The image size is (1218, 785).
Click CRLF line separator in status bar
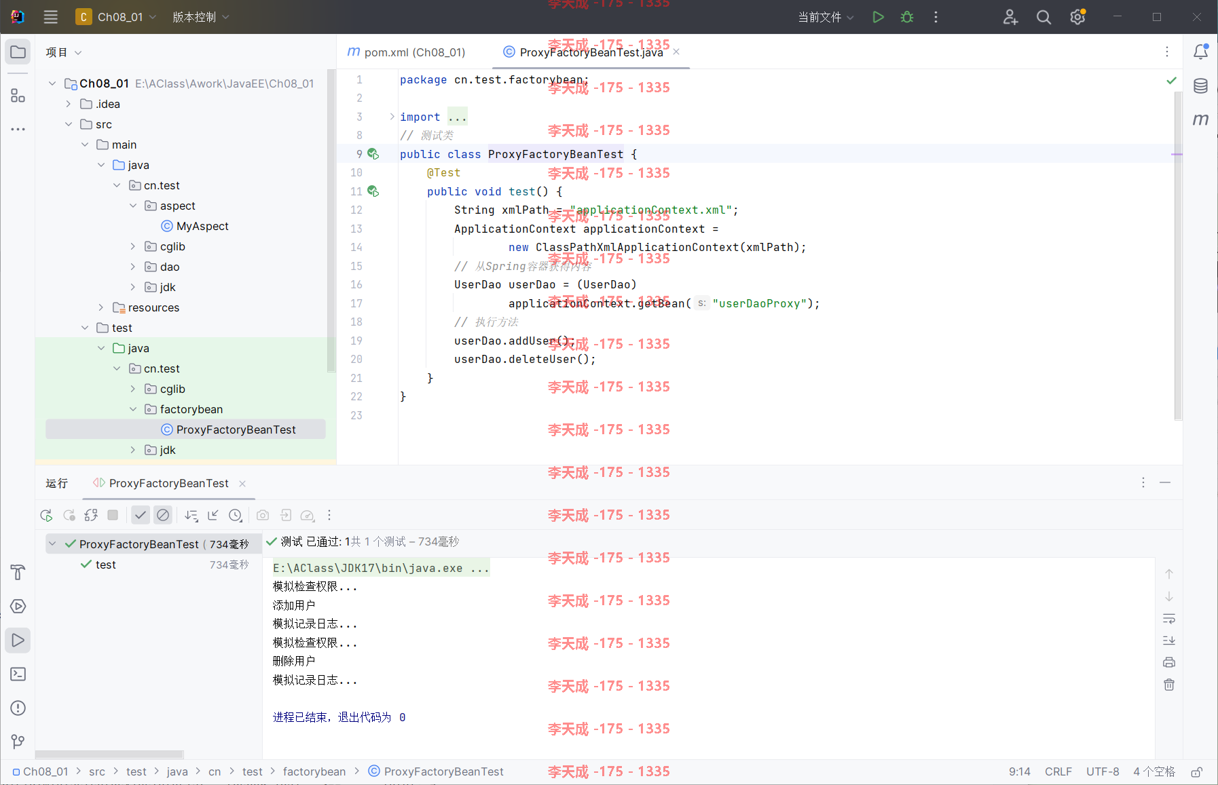coord(1058,772)
